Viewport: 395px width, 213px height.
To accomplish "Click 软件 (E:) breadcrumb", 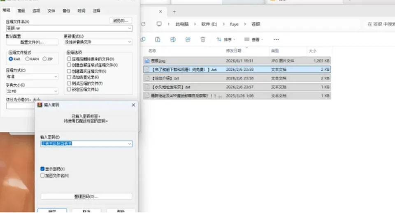I will (209, 24).
